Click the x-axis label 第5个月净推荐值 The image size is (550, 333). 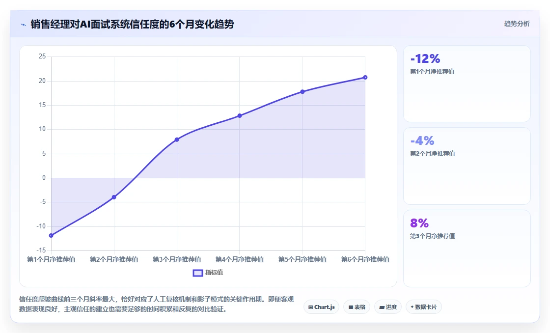302,259
